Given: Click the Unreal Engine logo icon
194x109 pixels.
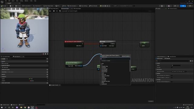Looking at the screenshot, I should pos(2,2).
